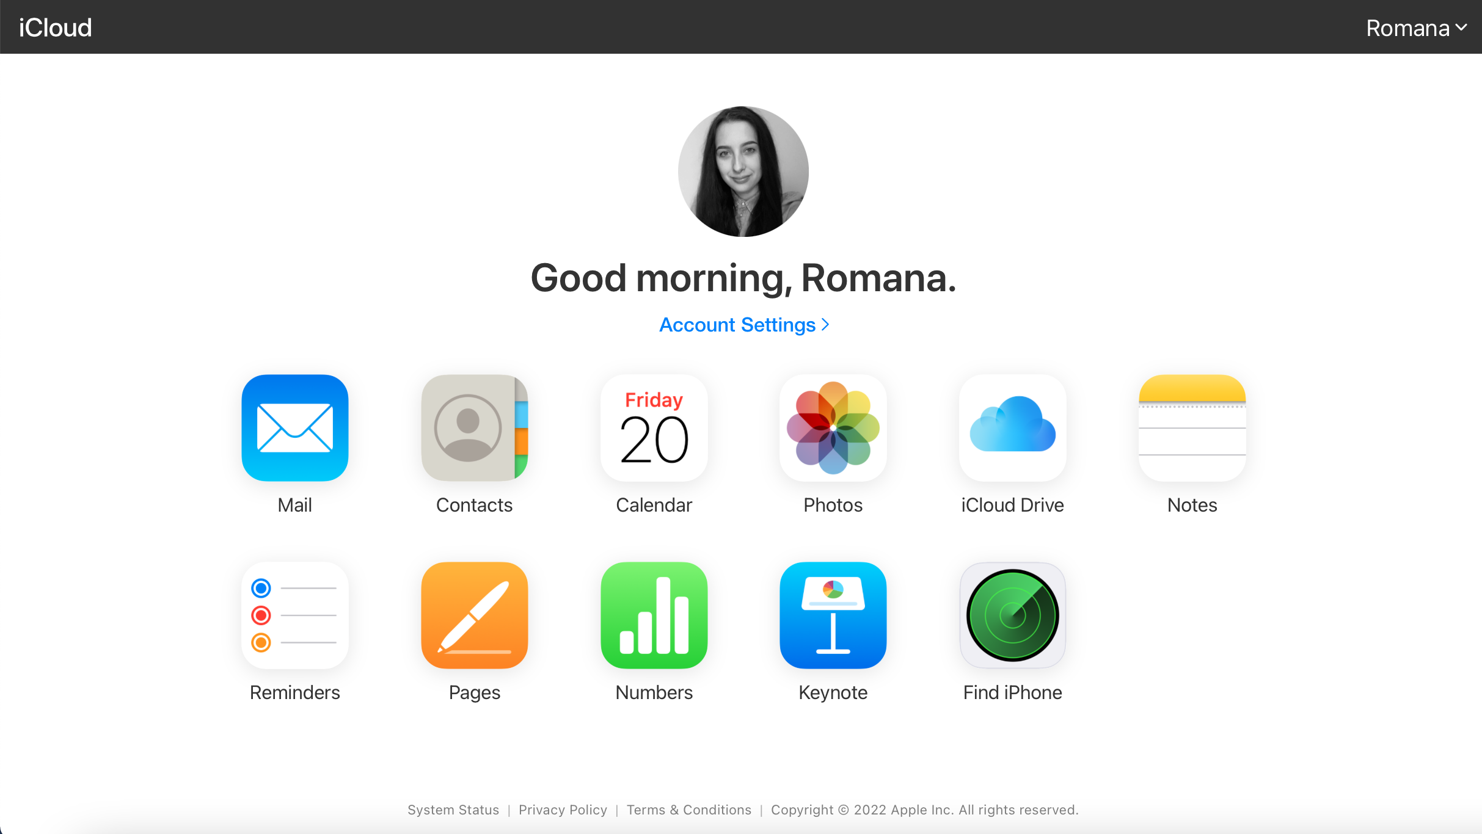1482x834 pixels.
Task: Click the Calendar label under the icon
Action: pyautogui.click(x=654, y=505)
